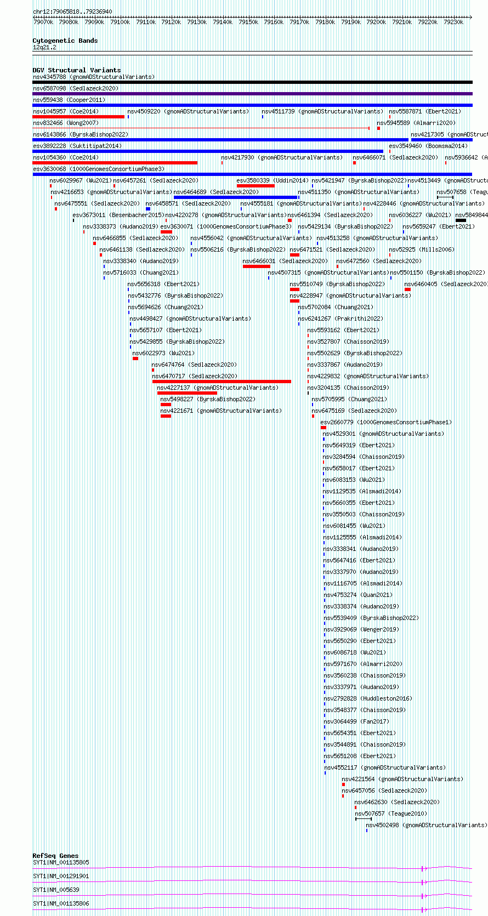Click ruler position 79100k
Image resolution: width=488 pixels, height=916 pixels.
pyautogui.click(x=120, y=22)
